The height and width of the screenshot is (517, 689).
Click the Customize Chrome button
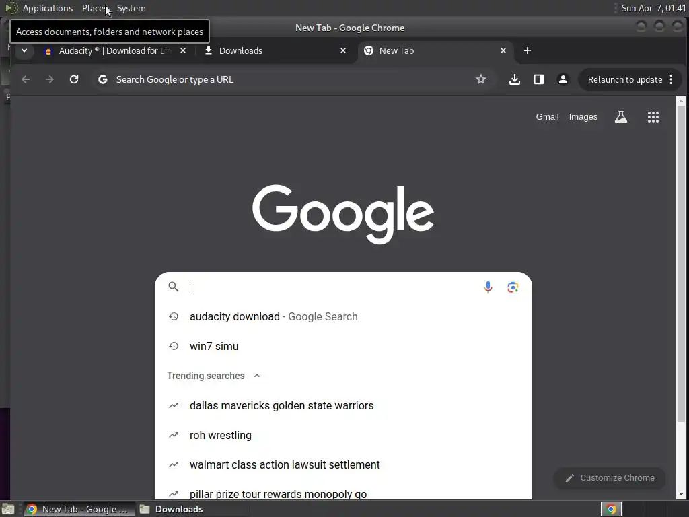click(610, 478)
